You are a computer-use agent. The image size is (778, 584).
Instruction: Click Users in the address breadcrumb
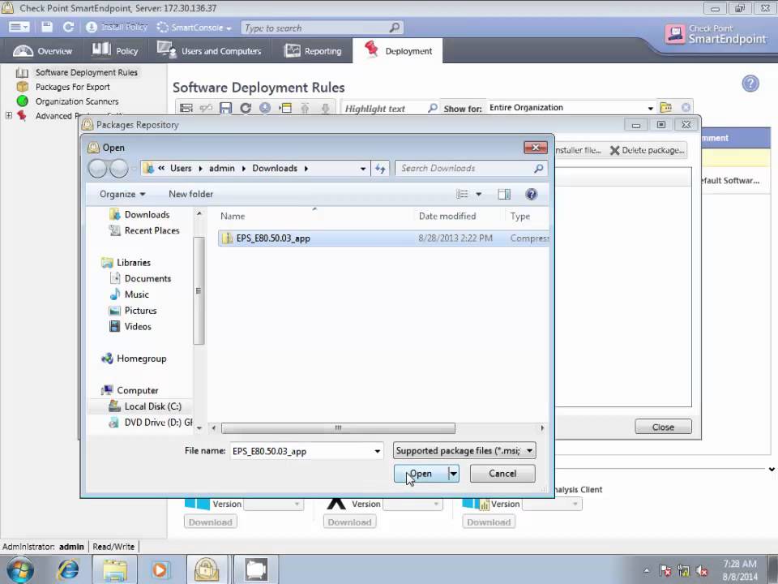pyautogui.click(x=181, y=169)
